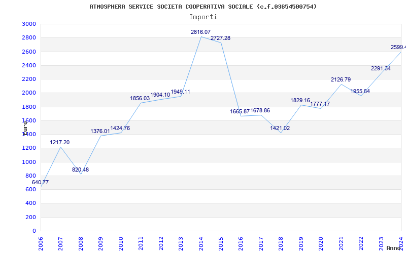406x253 pixels.
Task: Click the x-axis year 2008
Action: [81, 244]
